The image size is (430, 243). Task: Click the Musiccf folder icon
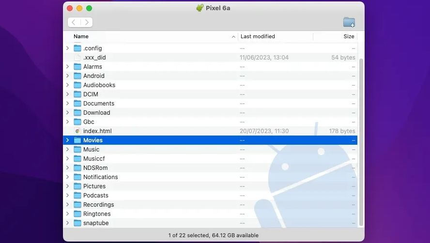[x=77, y=158]
